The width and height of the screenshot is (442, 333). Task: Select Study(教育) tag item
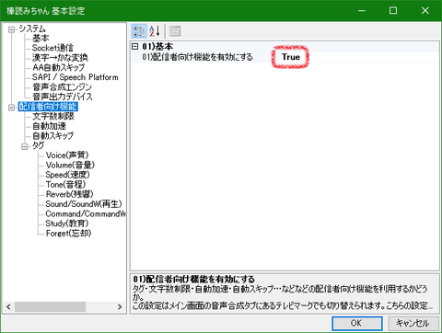pyautogui.click(x=67, y=224)
